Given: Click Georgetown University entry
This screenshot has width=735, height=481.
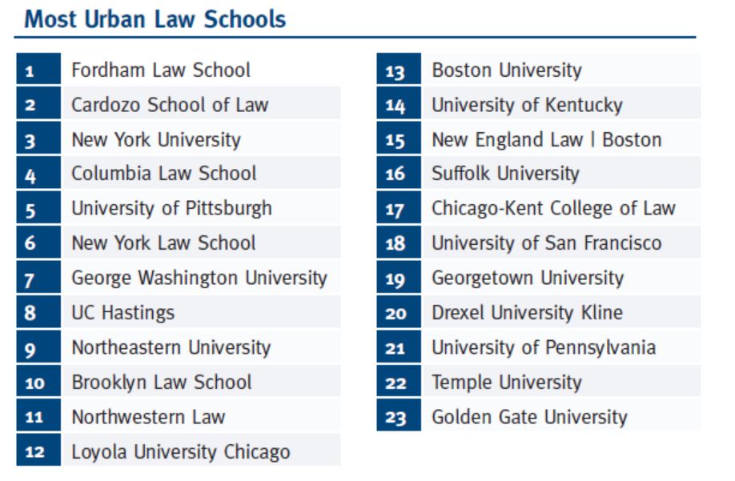Looking at the screenshot, I should [x=528, y=278].
